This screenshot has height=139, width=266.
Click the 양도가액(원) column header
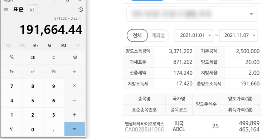[x=240, y=99]
